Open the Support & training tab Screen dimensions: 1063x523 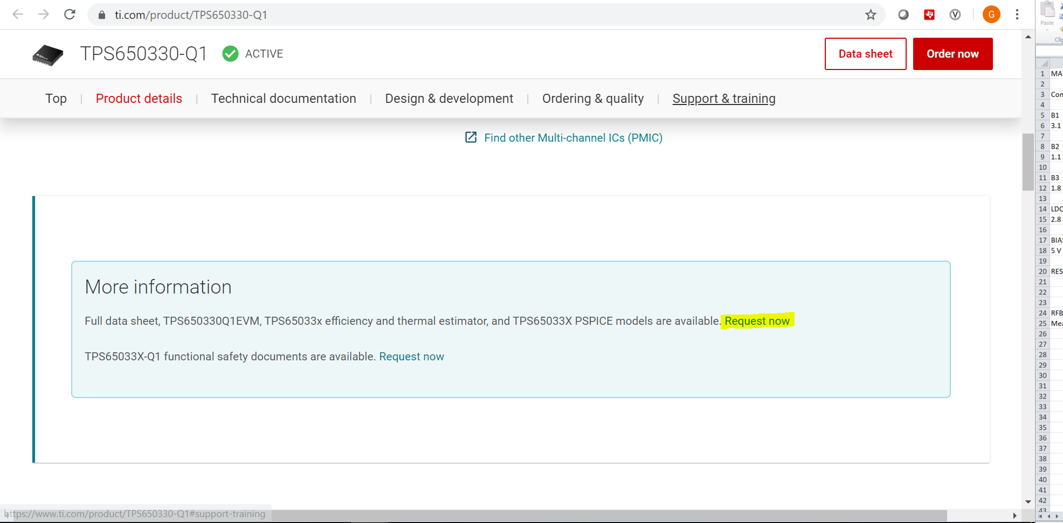[x=724, y=99]
